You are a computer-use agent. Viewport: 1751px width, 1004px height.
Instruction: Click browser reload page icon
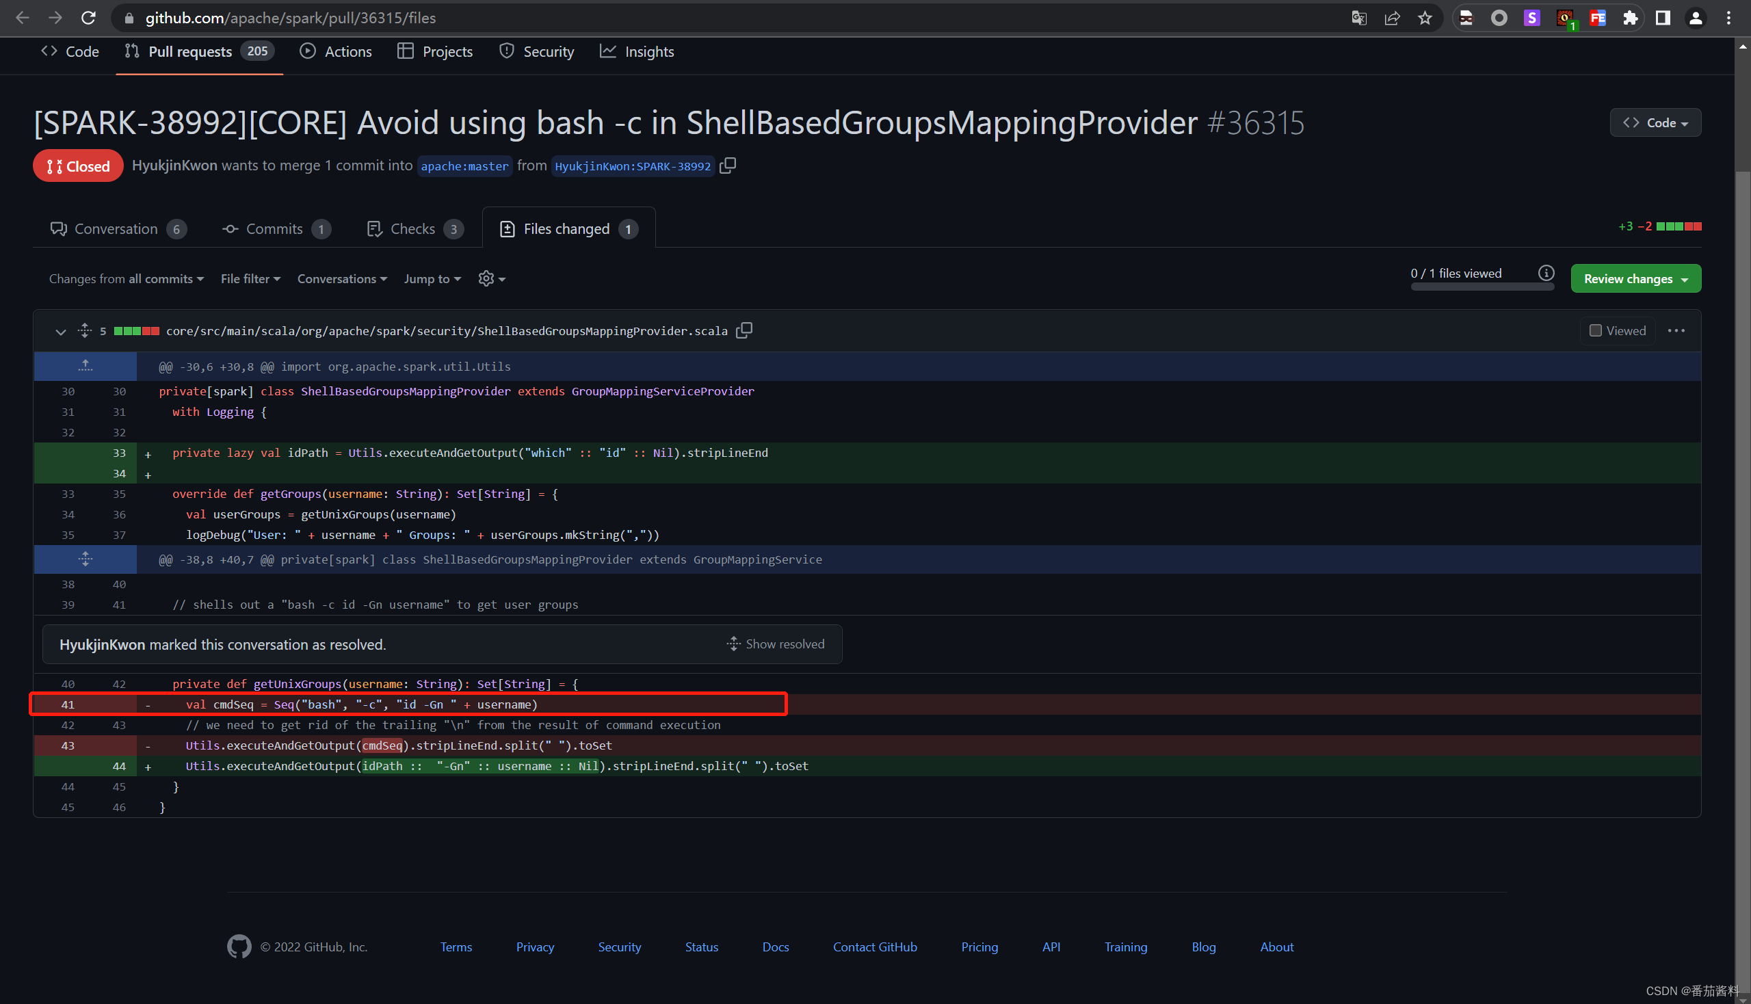(88, 18)
